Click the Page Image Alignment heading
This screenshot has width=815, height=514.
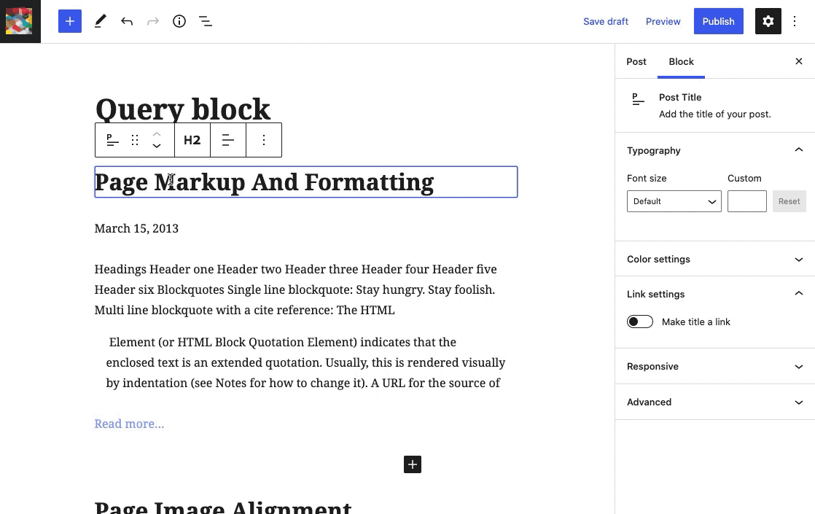(223, 506)
